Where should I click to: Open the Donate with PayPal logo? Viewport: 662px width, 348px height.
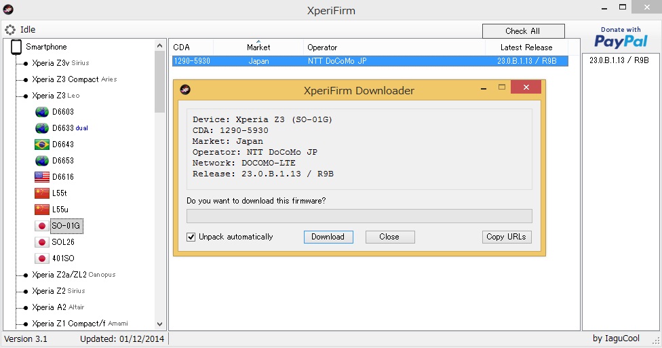[621, 37]
